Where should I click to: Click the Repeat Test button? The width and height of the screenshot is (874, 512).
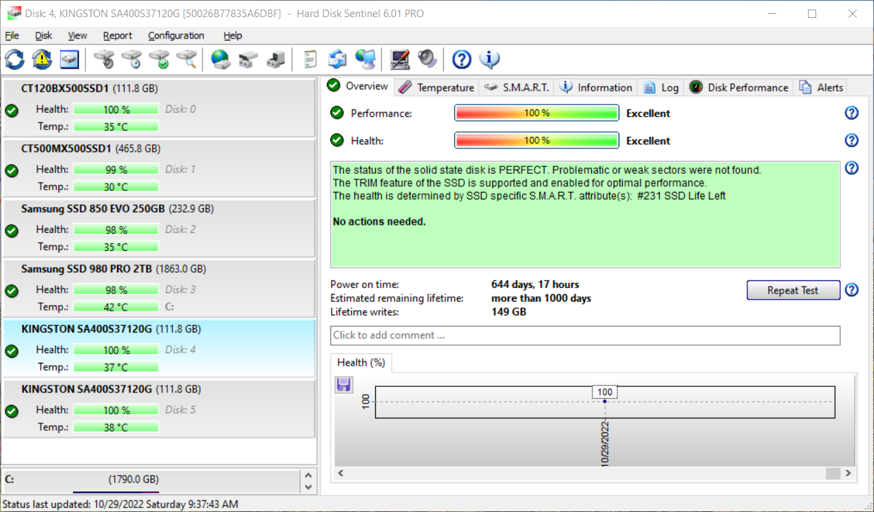coord(793,290)
